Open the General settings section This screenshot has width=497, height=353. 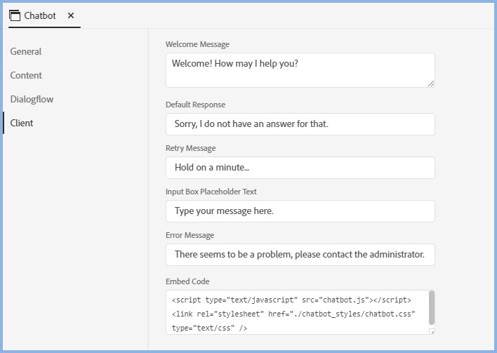click(x=26, y=51)
